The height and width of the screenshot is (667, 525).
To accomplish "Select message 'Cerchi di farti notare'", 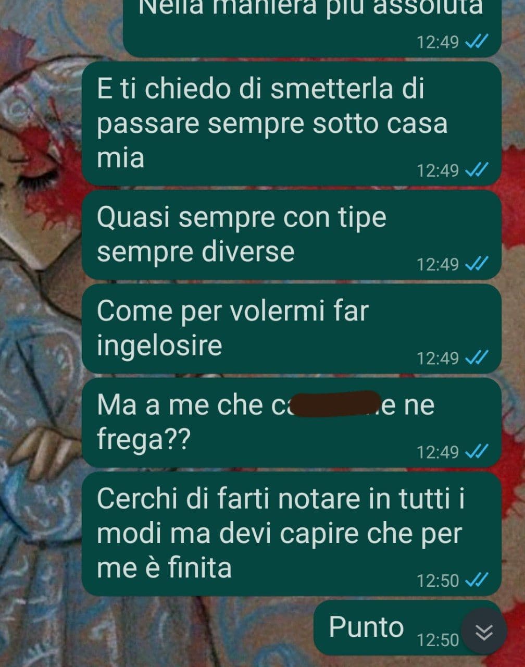I will tap(292, 534).
